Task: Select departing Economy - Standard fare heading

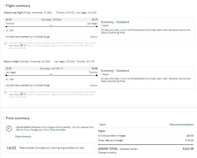Action: (x=115, y=22)
